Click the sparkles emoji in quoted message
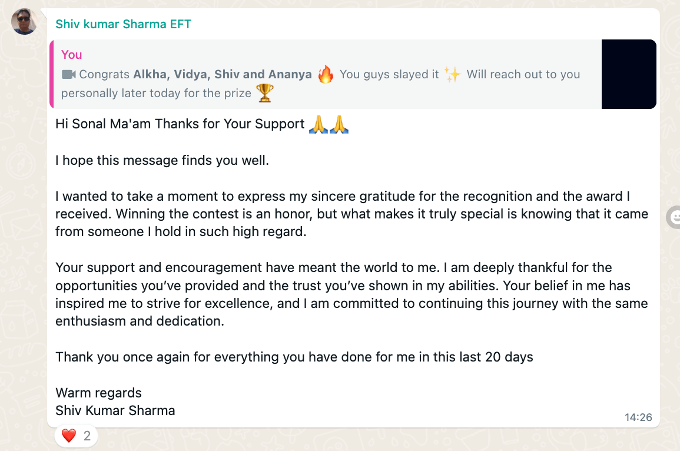The image size is (680, 451). tap(452, 74)
